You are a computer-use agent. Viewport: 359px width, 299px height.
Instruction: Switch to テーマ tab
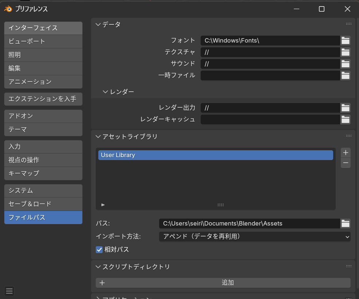point(43,129)
